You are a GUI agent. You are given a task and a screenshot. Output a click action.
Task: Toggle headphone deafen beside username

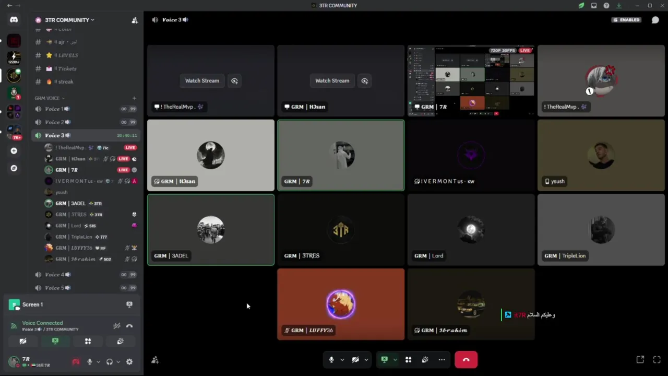[x=110, y=361]
